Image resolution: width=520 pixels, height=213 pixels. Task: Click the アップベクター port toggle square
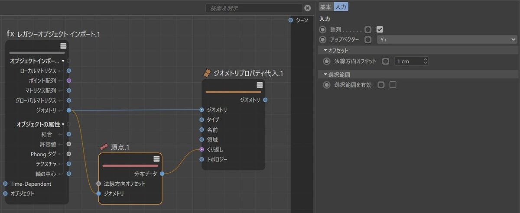(368, 39)
